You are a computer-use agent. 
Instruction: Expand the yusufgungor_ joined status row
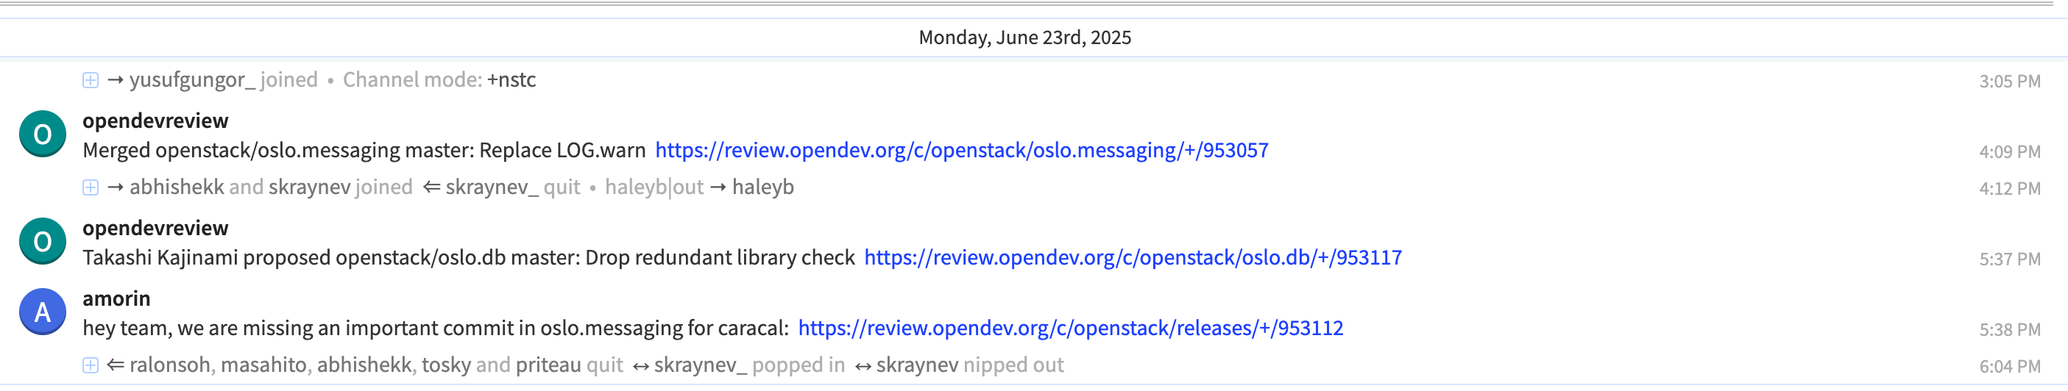91,80
